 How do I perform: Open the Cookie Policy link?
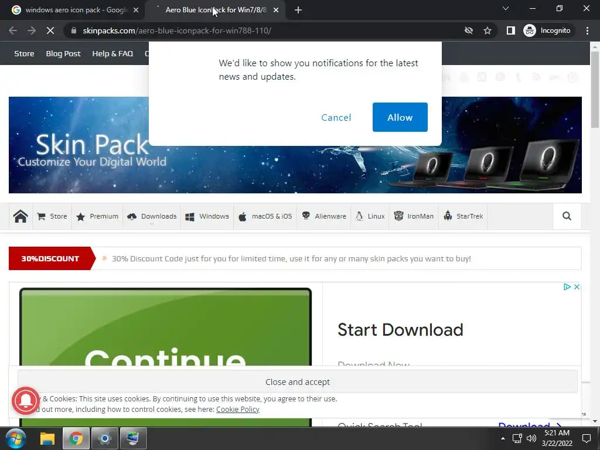(x=238, y=410)
